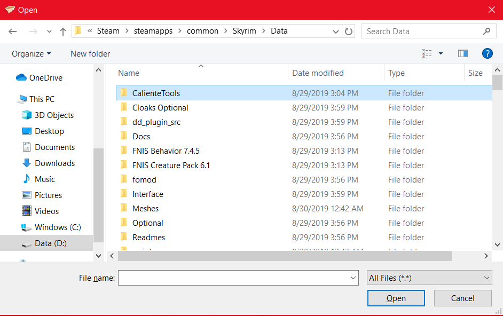Click the sidebar scroll down arrow
This screenshot has height=316, width=503.
point(98,256)
